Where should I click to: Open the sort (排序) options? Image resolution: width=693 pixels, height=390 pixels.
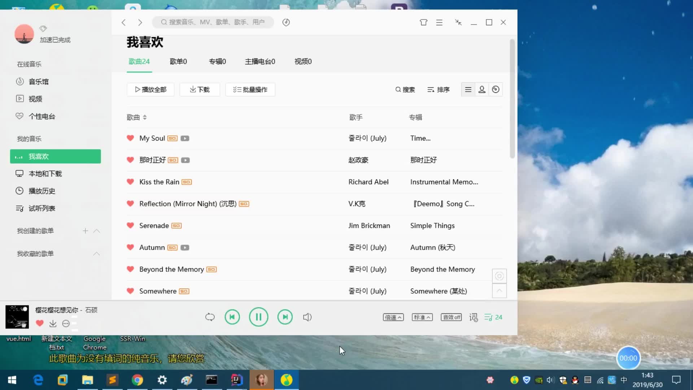(438, 90)
